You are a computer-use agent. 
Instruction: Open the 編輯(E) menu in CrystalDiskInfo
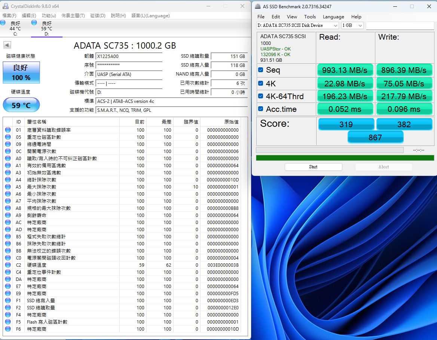(x=29, y=16)
